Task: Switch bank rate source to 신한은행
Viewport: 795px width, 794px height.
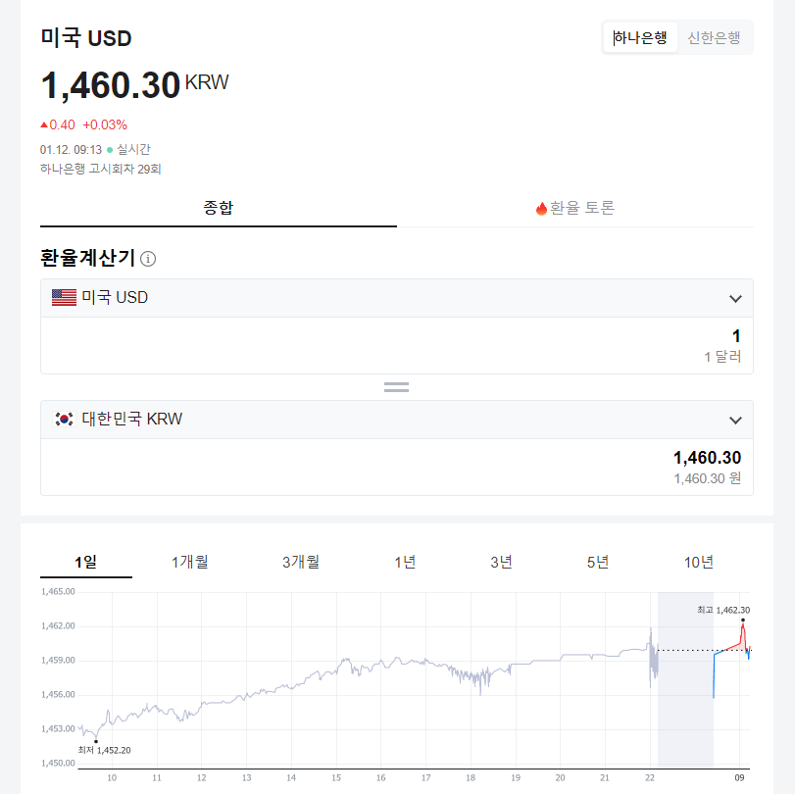Action: tap(714, 36)
